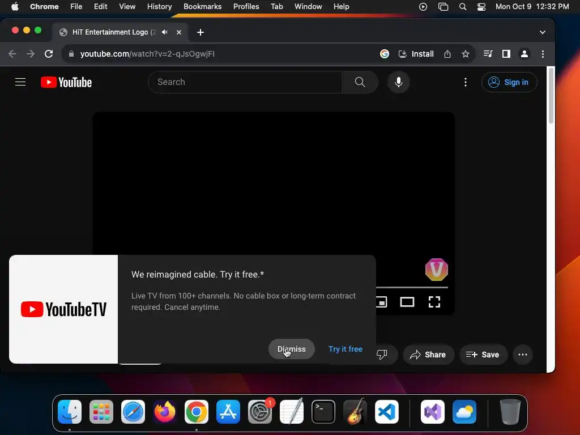Dislike the video

pos(382,355)
